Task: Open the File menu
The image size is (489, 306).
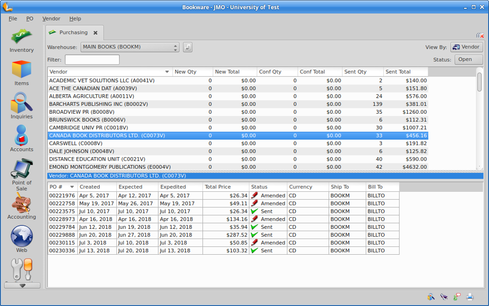Action: click(13, 19)
